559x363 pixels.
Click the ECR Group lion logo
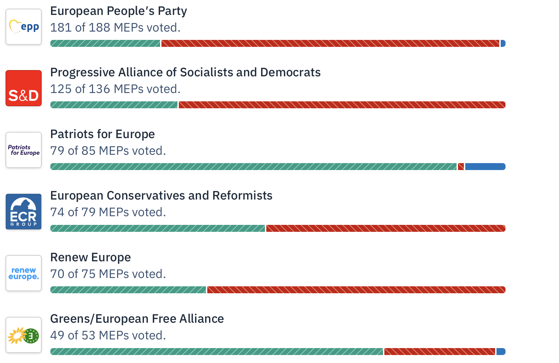pyautogui.click(x=24, y=212)
